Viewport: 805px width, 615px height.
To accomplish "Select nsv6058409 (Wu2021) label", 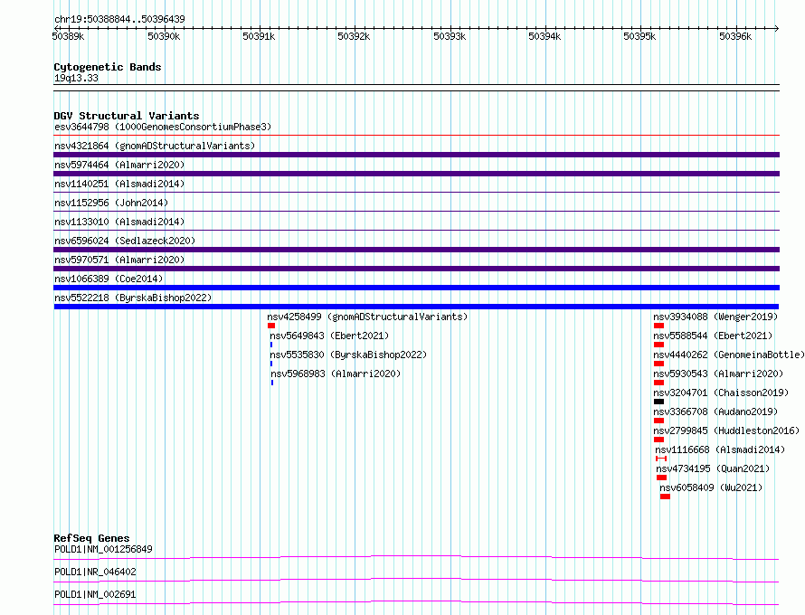I will (x=711, y=487).
